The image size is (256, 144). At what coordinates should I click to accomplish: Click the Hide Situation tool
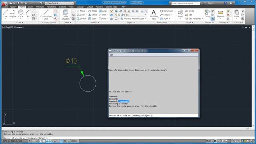pos(66,14)
